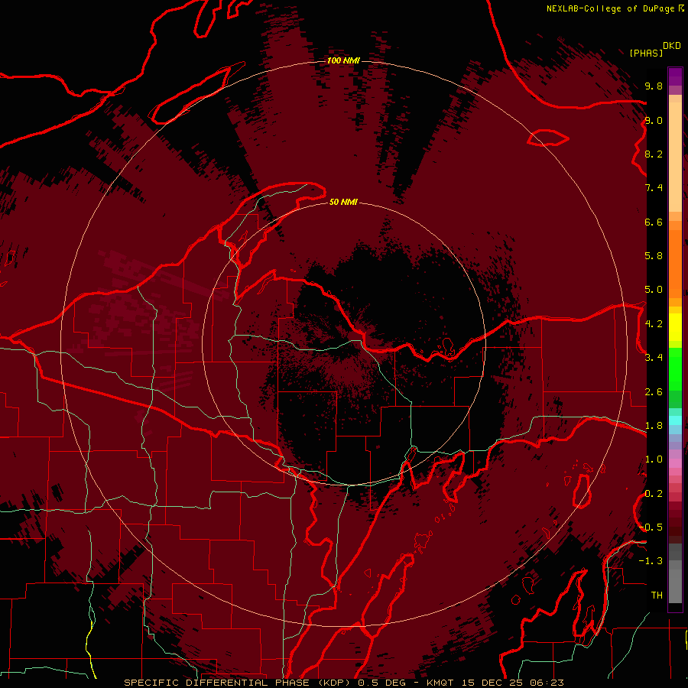Viewport: 688px width, 688px height.
Task: Click the 50 NMI range ring label
Action: (x=343, y=202)
